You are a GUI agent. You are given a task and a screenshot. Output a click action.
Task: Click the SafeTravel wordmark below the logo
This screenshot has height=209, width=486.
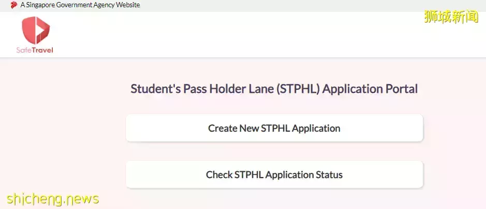pos(35,50)
